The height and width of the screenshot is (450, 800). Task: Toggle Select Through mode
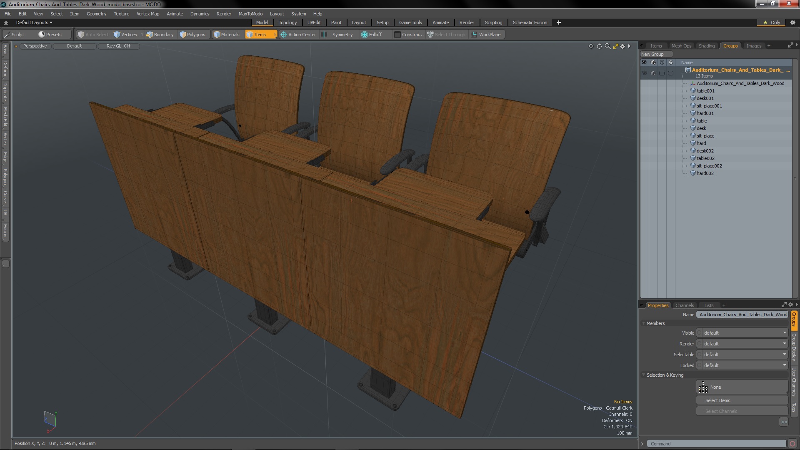(x=446, y=35)
